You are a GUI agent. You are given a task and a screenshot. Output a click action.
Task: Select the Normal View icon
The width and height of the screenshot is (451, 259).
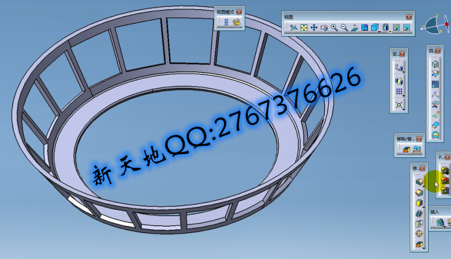click(x=354, y=28)
